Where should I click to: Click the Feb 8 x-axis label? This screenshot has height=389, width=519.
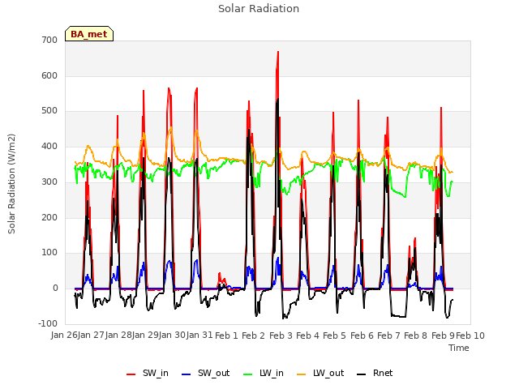pyautogui.click(x=416, y=336)
